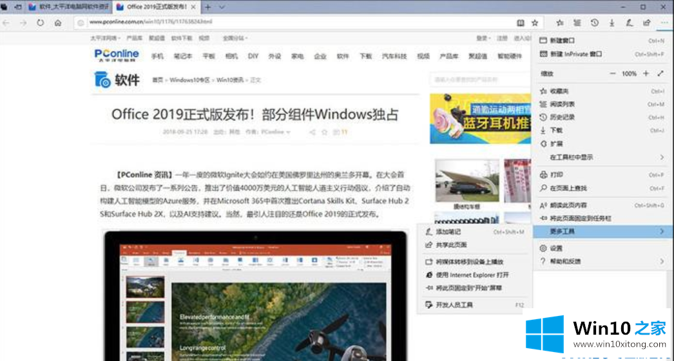Open the Favorites hub toolbar icon
674x361 pixels.
(560, 23)
